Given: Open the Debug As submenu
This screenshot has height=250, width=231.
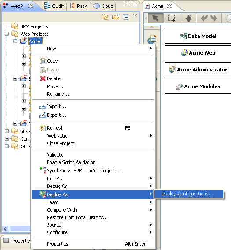Looking at the screenshot, I should click(93, 186).
